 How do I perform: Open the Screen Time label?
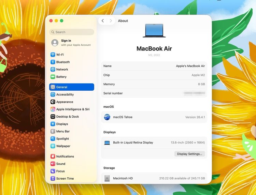click(65, 178)
